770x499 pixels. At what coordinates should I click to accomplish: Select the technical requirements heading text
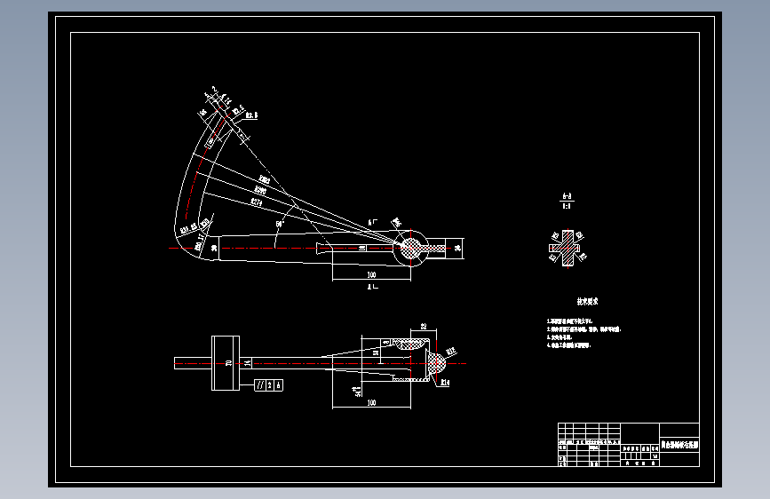point(587,302)
